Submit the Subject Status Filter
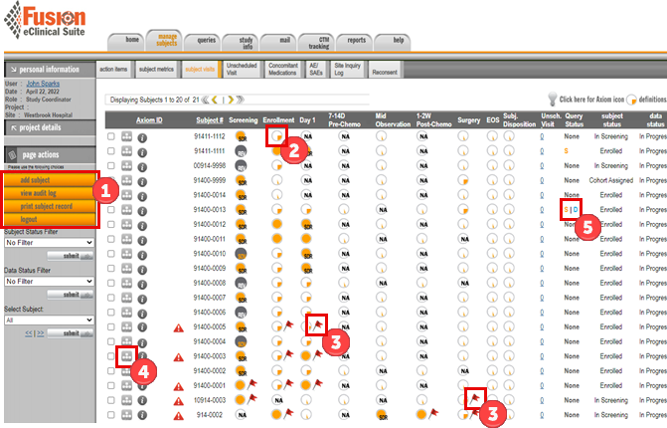 pyautogui.click(x=71, y=256)
